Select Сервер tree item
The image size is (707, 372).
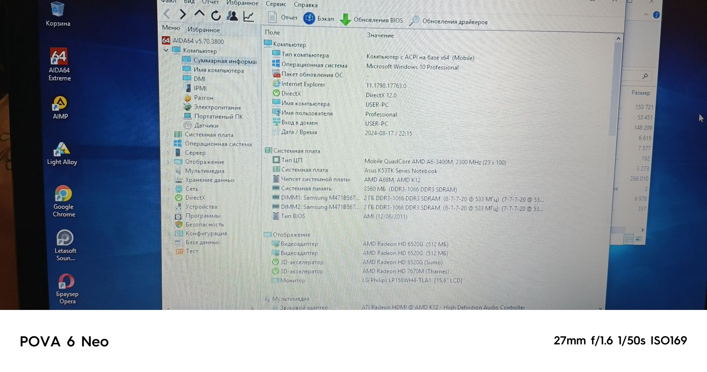(x=190, y=152)
